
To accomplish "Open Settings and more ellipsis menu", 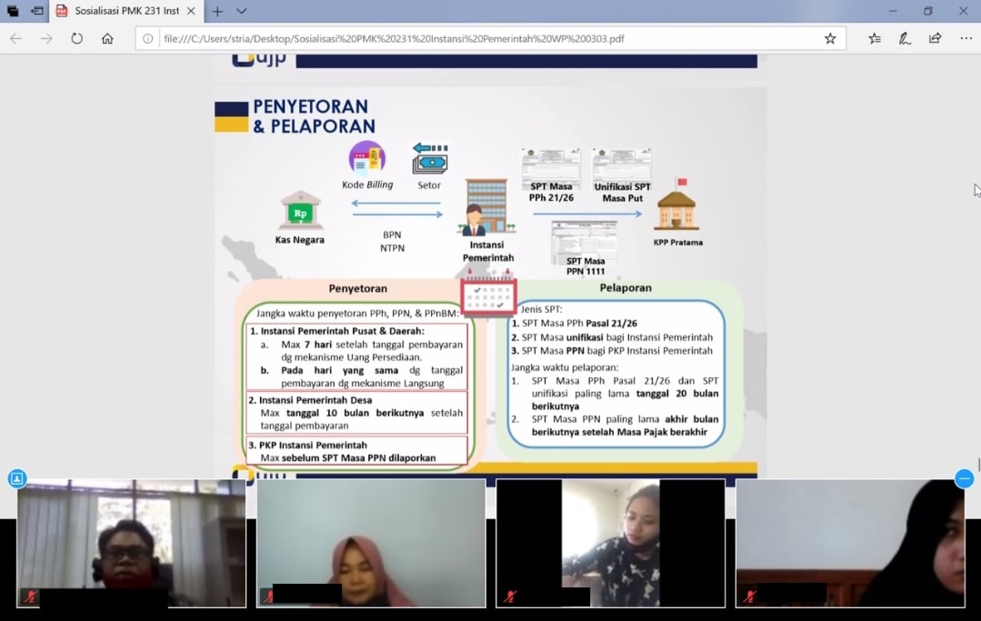I will pos(966,38).
